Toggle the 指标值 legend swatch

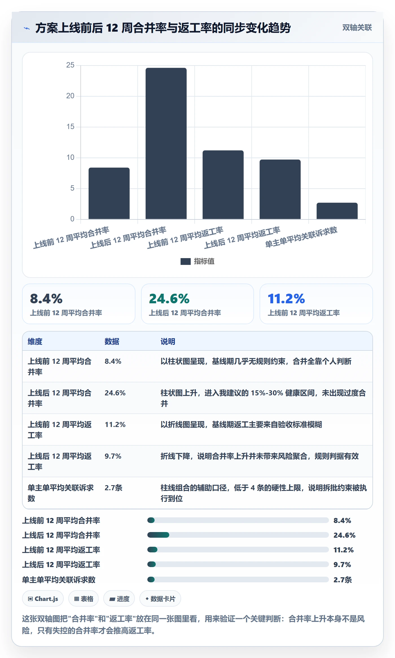click(185, 262)
